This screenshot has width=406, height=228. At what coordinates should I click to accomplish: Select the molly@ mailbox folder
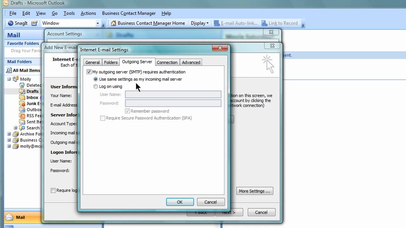pos(27,146)
